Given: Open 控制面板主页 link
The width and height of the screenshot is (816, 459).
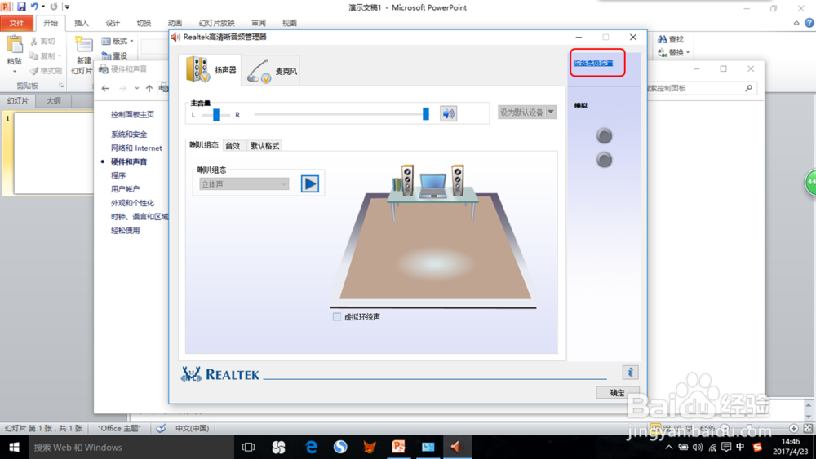Looking at the screenshot, I should click(132, 114).
